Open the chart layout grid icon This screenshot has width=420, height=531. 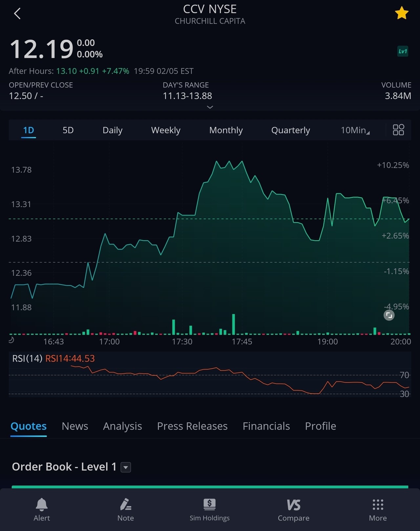point(398,130)
